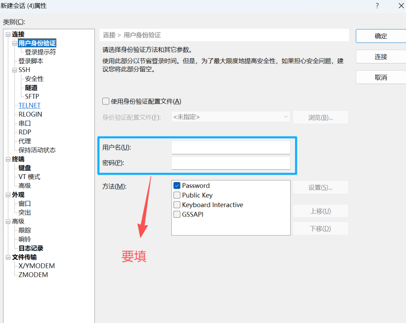This screenshot has width=406, height=323.
Task: Tick the GSSAPI checkbox
Action: pos(177,215)
